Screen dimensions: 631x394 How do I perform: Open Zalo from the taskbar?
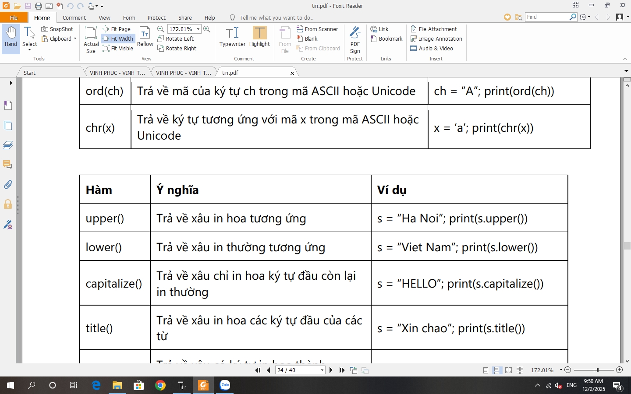(225, 385)
